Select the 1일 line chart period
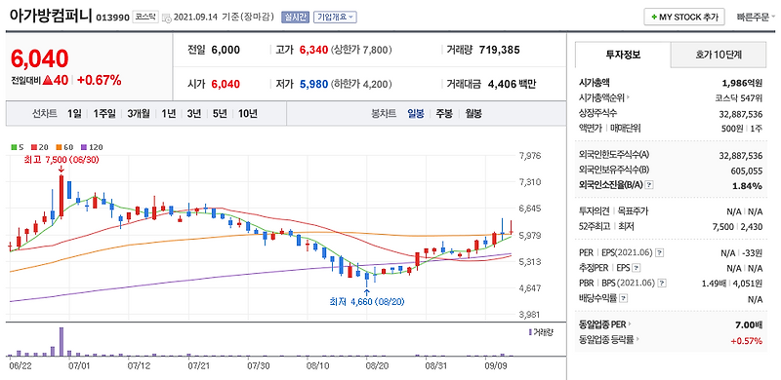The width and height of the screenshot is (781, 380). pos(74,114)
